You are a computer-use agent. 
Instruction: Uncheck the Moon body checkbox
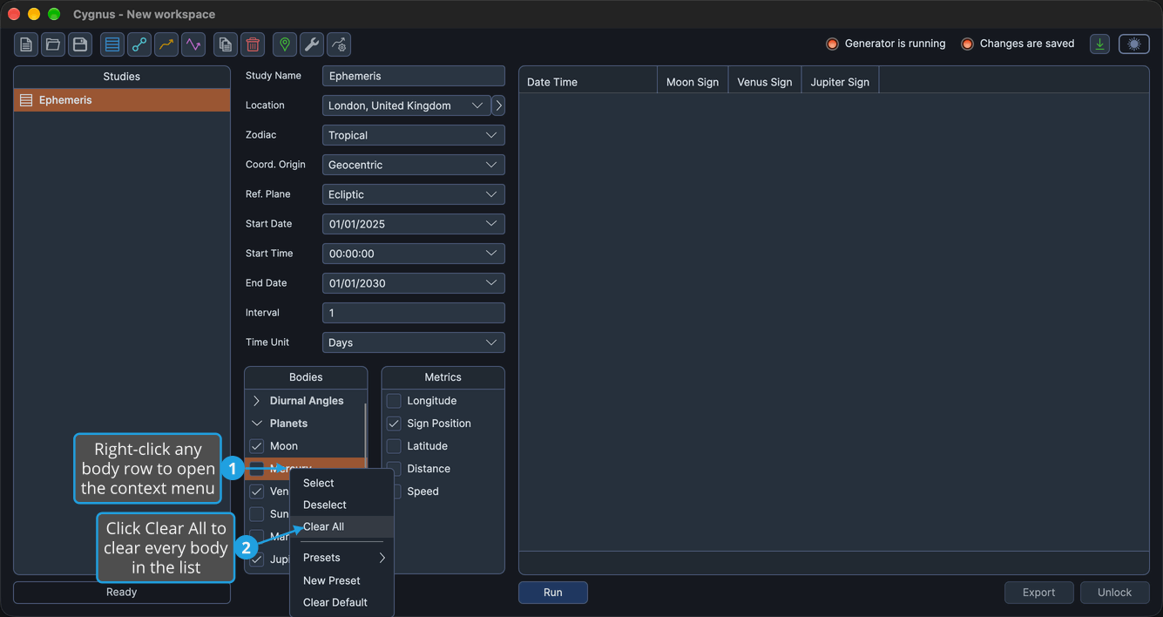257,446
